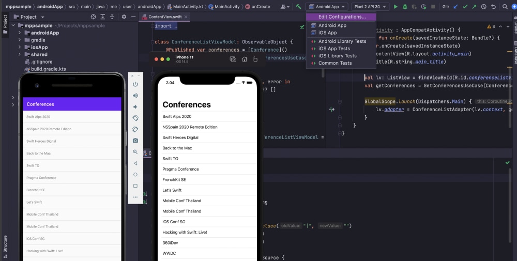Collapse the mppsample root folder
The height and width of the screenshot is (261, 517).
click(x=13, y=25)
